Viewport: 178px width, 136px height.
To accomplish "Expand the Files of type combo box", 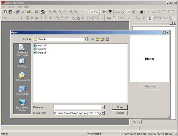I will pyautogui.click(x=103, y=113).
